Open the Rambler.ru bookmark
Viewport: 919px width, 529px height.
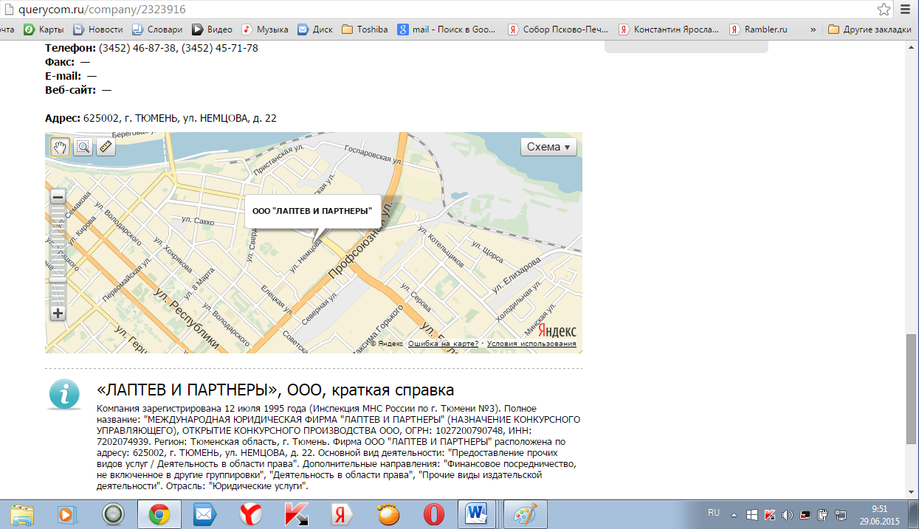pos(758,30)
